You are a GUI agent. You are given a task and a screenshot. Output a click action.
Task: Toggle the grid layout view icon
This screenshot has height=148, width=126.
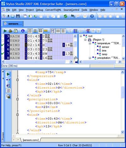coord(53,31)
